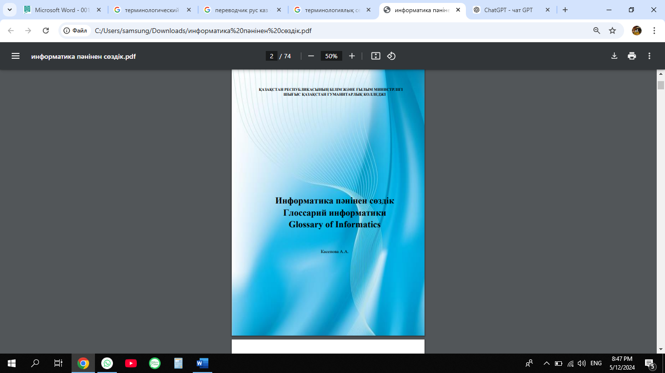Click the text 'Glossary of Informatics'
The width and height of the screenshot is (665, 373).
(334, 224)
